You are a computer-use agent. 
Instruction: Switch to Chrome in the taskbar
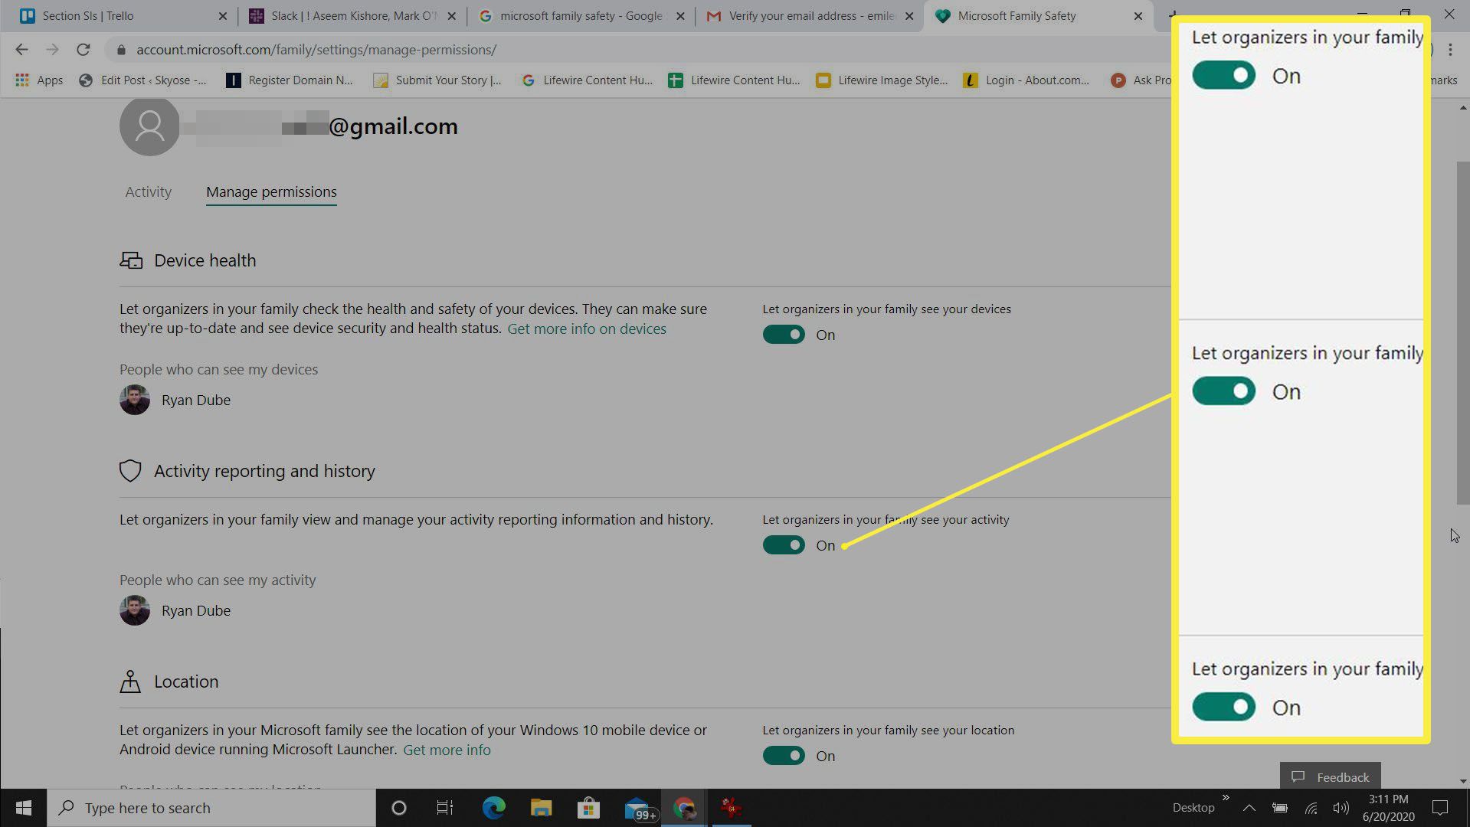684,808
